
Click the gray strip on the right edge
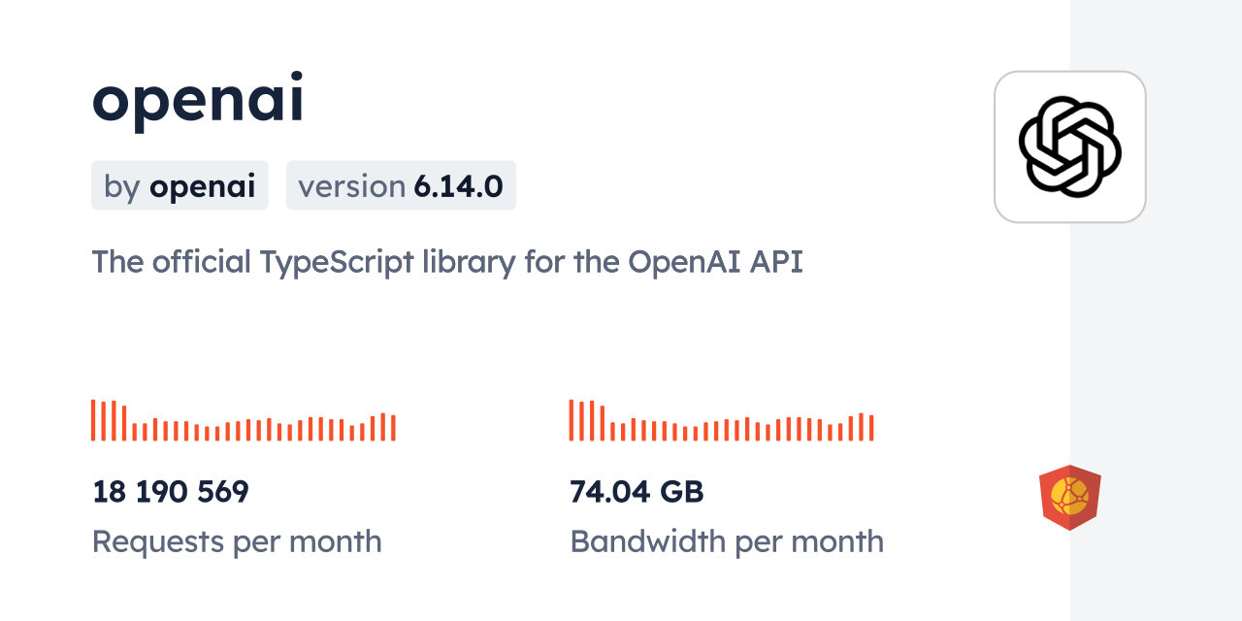coord(1156,310)
